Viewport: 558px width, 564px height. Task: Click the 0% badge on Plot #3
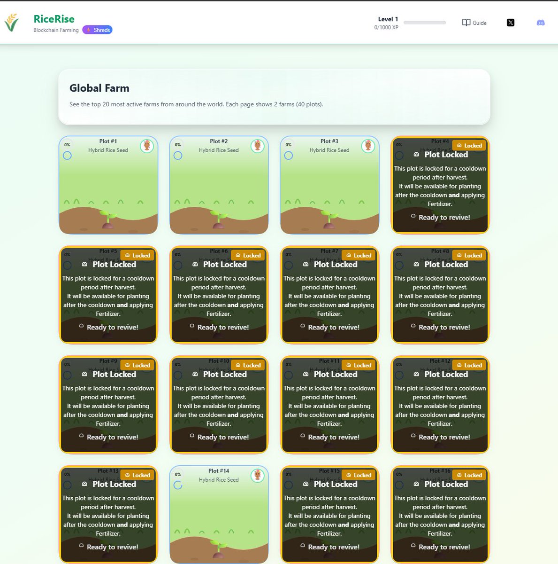point(289,145)
